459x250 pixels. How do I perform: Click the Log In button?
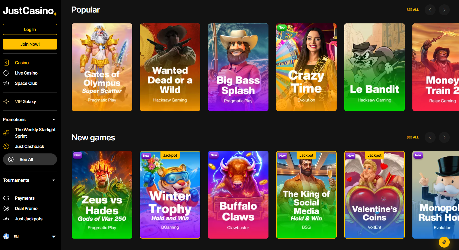click(30, 29)
